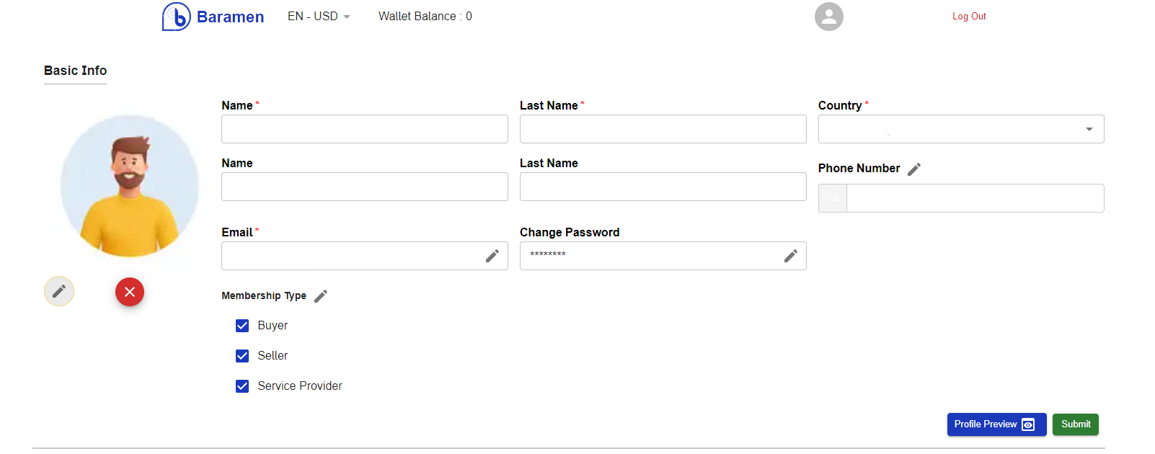Image resolution: width=1155 pixels, height=454 pixels.
Task: Click the Baramen logo icon
Action: click(x=174, y=16)
